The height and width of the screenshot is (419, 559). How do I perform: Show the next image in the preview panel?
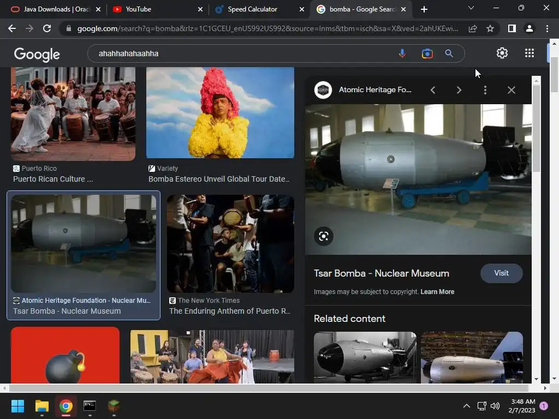tap(459, 90)
